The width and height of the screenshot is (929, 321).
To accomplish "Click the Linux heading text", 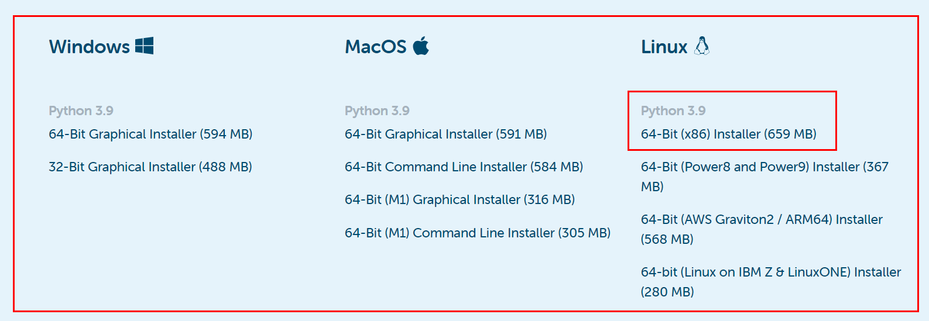I will [x=664, y=47].
